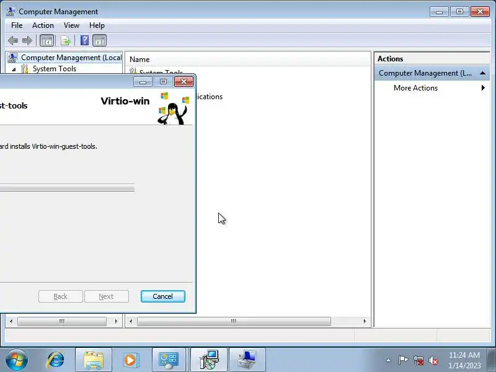Screen dimensions: 496x372
Task: Open the Help menu
Action: (97, 25)
